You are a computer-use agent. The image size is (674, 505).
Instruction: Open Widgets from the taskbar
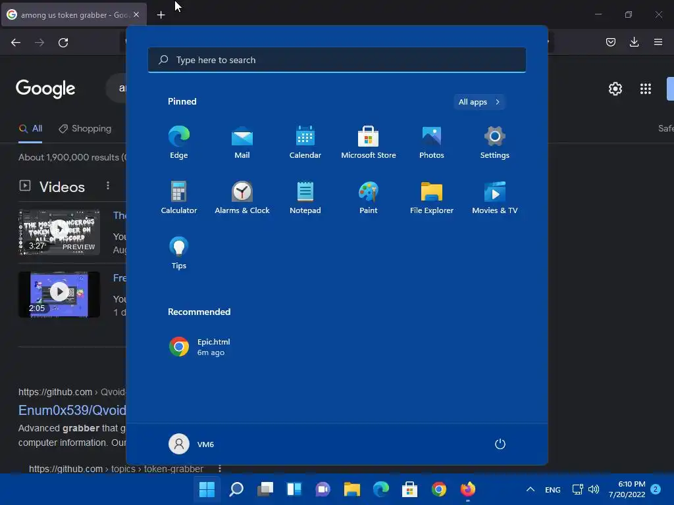(294, 489)
